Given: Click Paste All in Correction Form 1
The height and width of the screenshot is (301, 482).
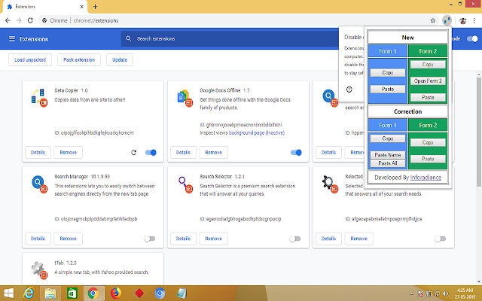Looking at the screenshot, I should coord(388,163).
